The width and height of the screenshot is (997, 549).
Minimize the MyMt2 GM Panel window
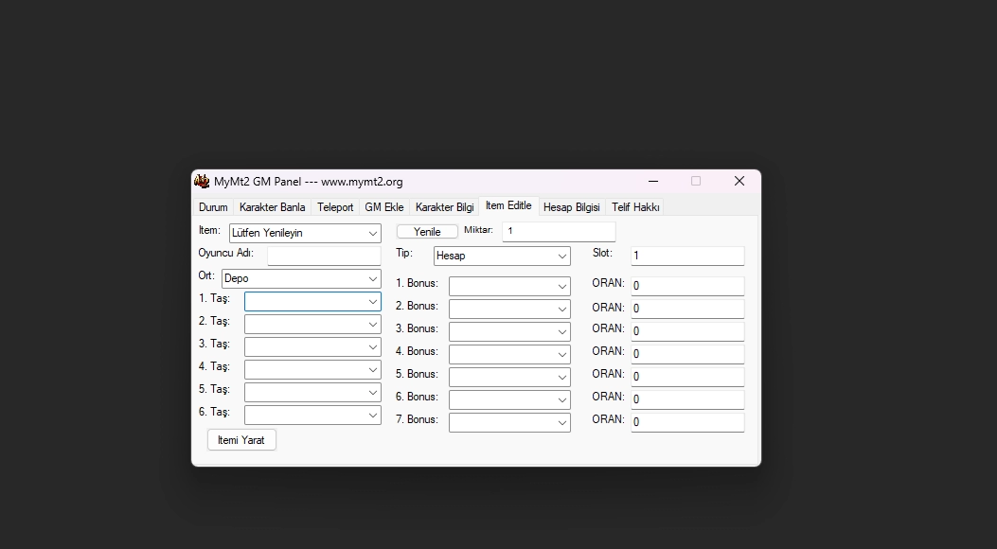point(653,181)
